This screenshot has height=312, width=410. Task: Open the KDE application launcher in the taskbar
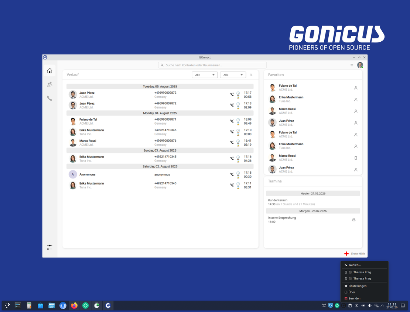(x=7, y=305)
